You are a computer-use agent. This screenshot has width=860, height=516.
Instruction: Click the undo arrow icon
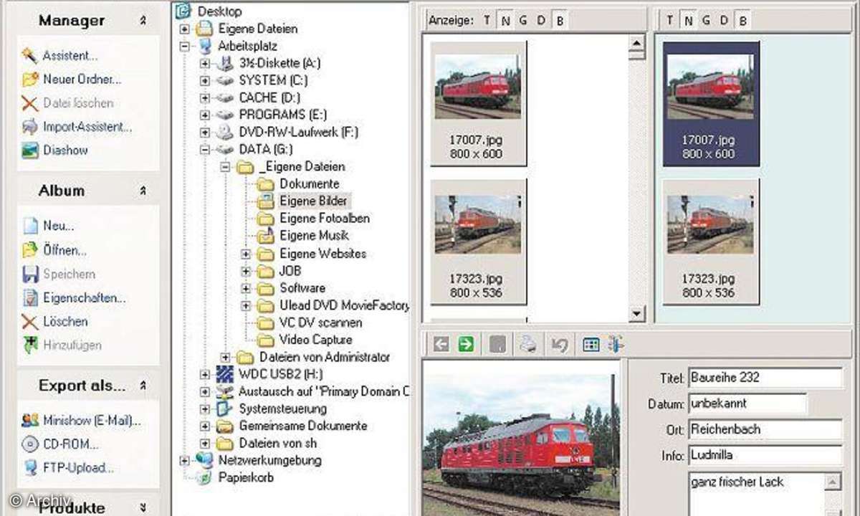click(x=560, y=345)
